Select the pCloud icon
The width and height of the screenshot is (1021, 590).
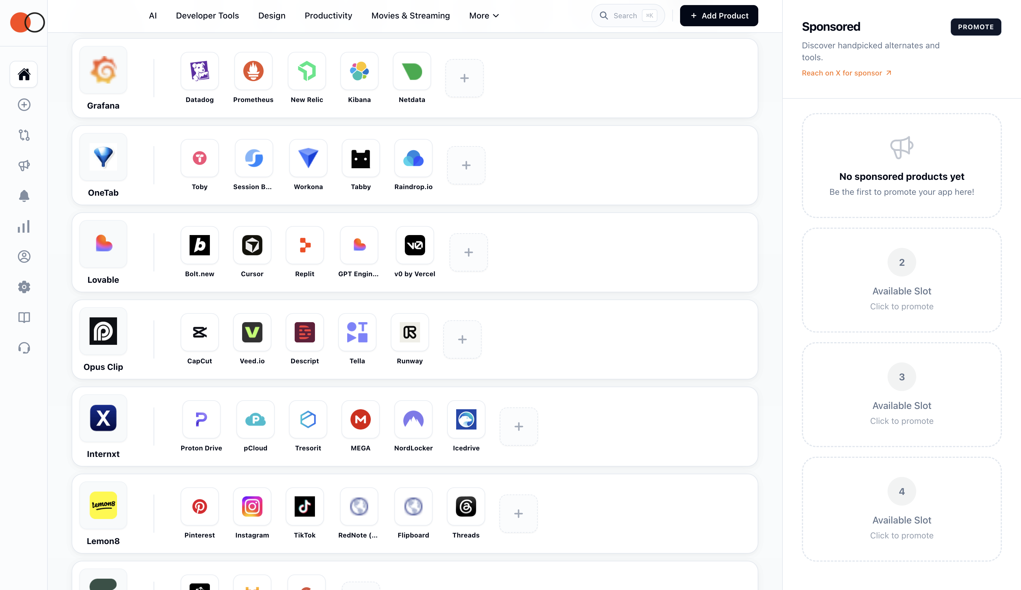[x=255, y=419]
